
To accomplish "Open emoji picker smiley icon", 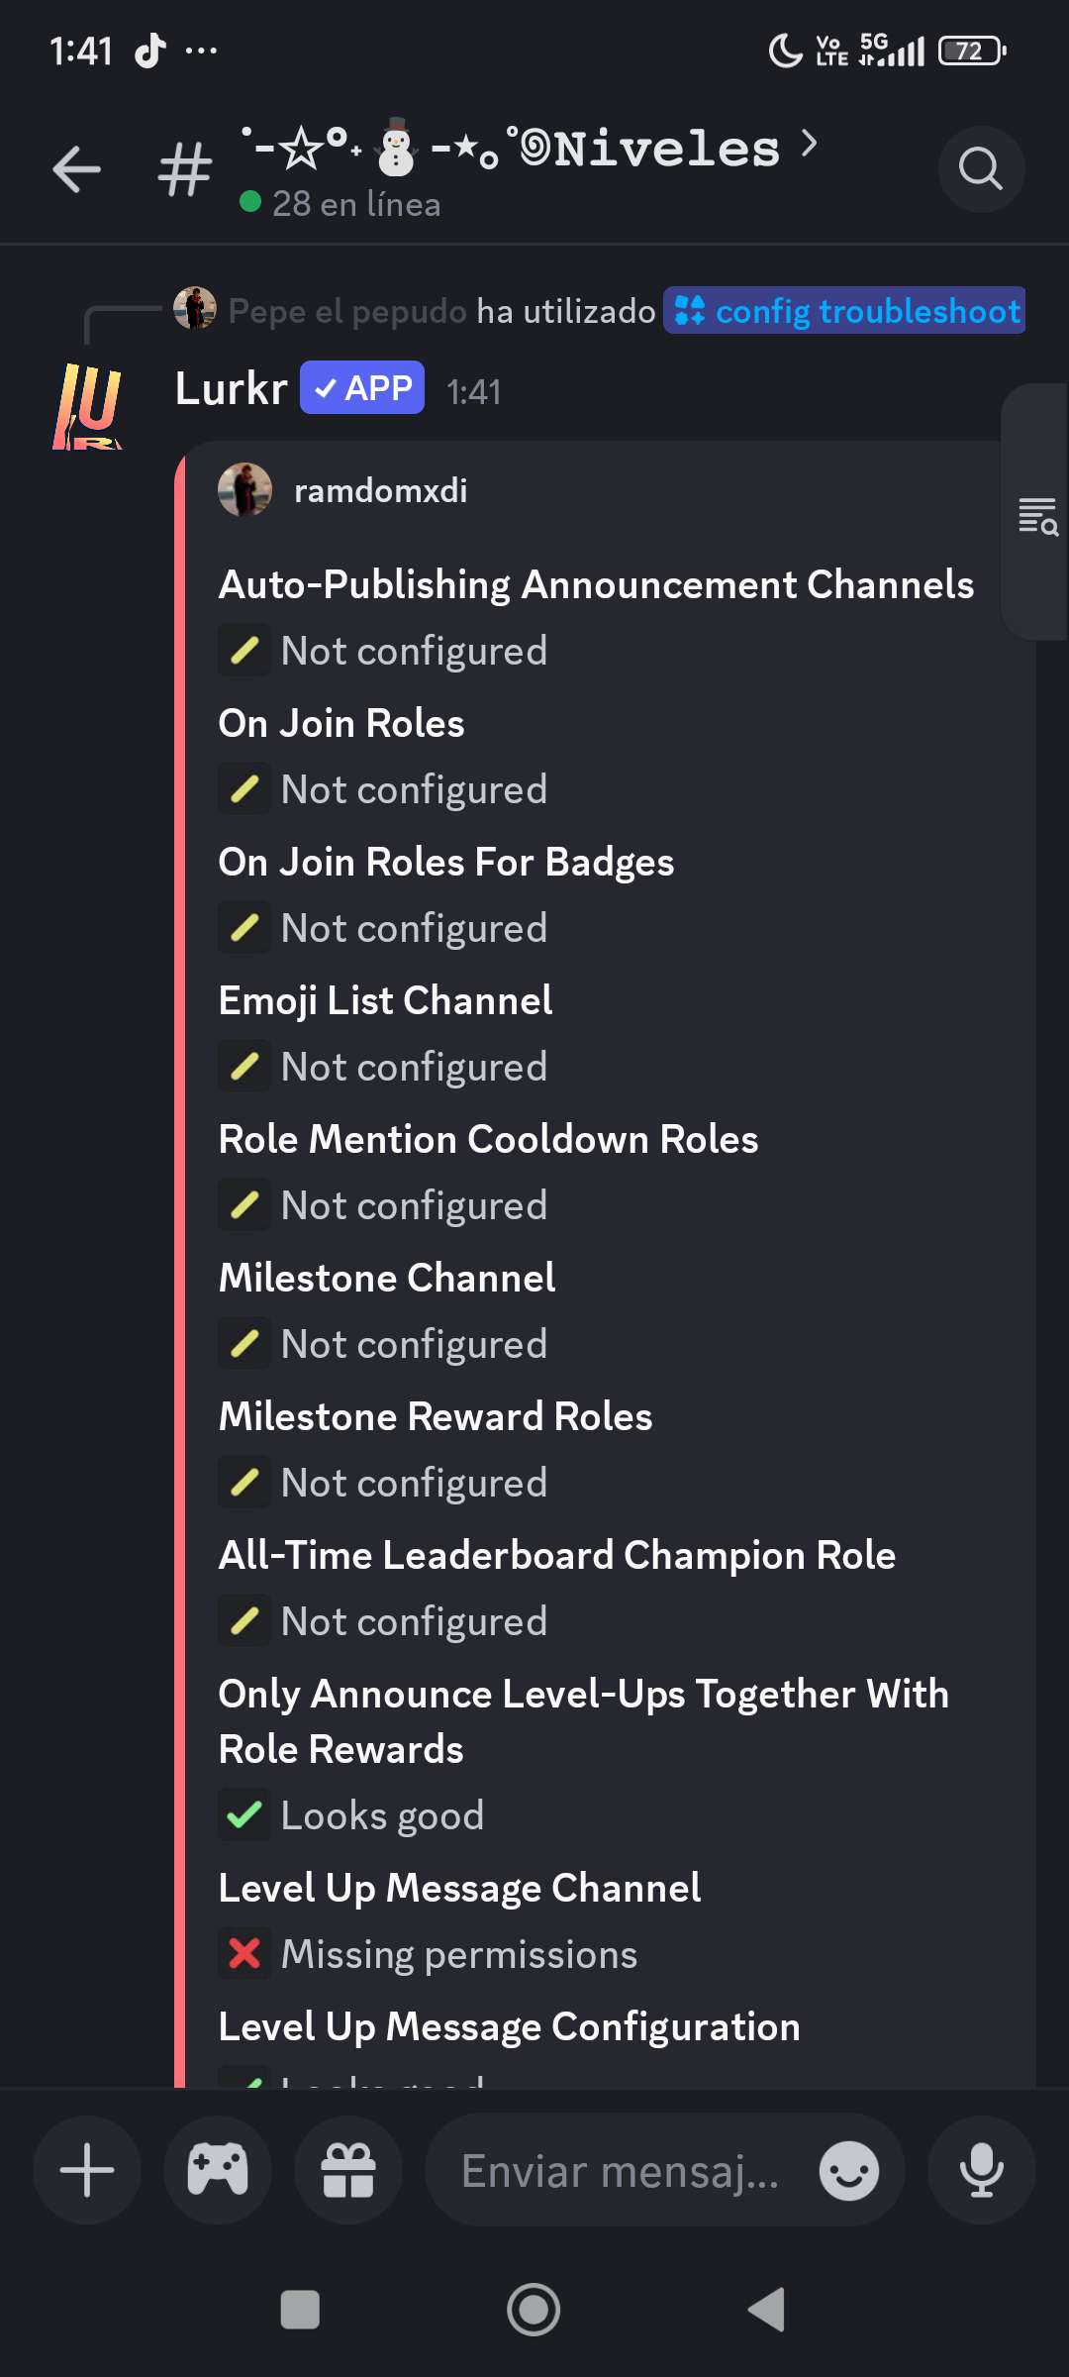I will point(848,2171).
